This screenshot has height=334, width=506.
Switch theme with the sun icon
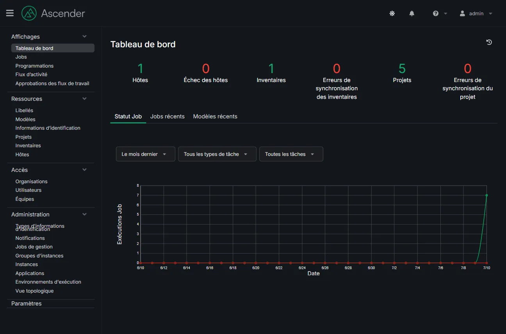click(x=392, y=13)
